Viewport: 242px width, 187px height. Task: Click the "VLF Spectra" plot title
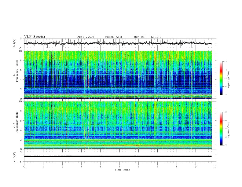35,37
